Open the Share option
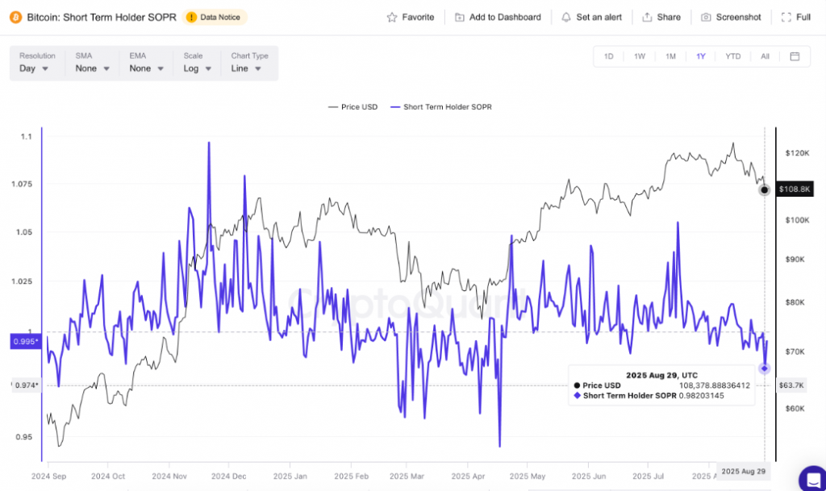Viewport: 826px width, 491px height. 661,17
